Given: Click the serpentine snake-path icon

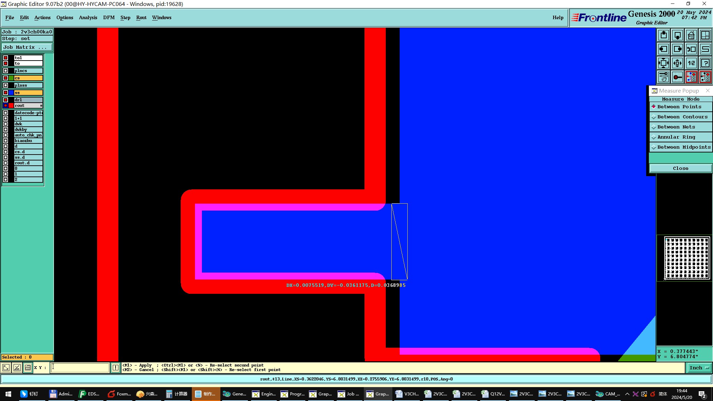Looking at the screenshot, I should coord(705,49).
